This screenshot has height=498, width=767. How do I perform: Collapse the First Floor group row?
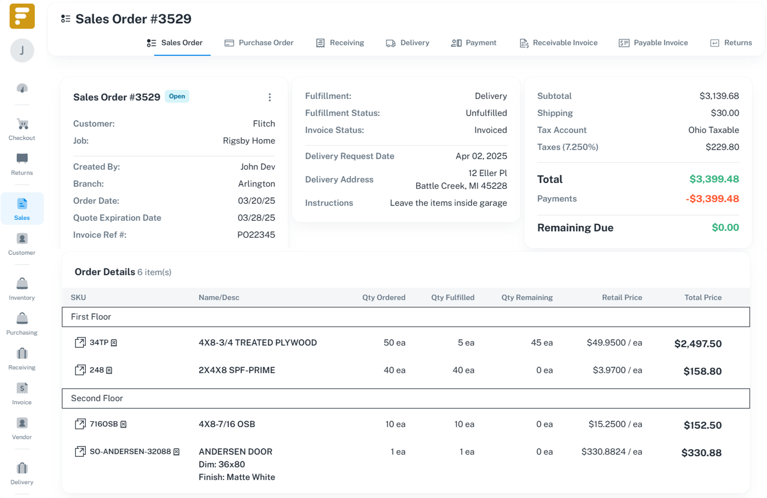coord(91,317)
